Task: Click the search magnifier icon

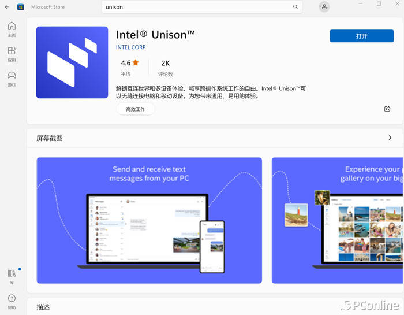Action: point(295,7)
